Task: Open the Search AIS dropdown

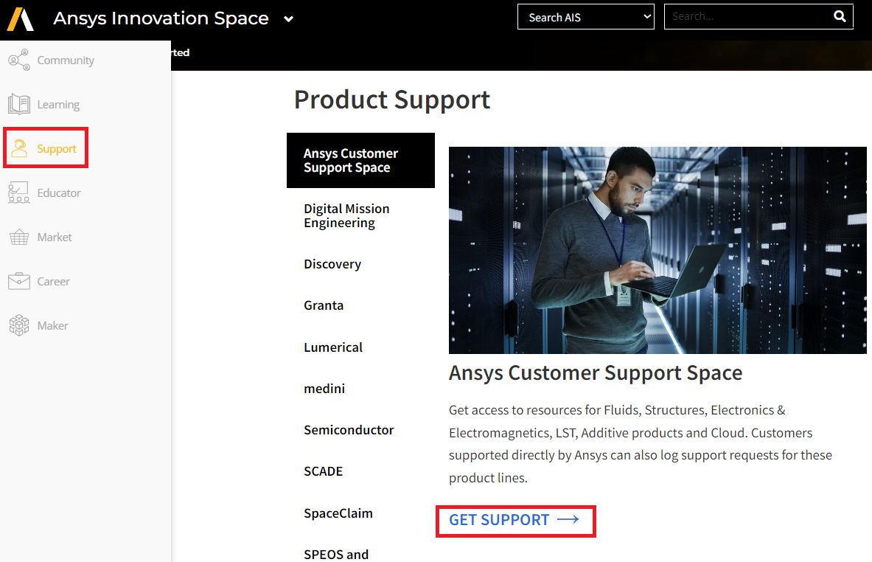Action: (x=585, y=17)
